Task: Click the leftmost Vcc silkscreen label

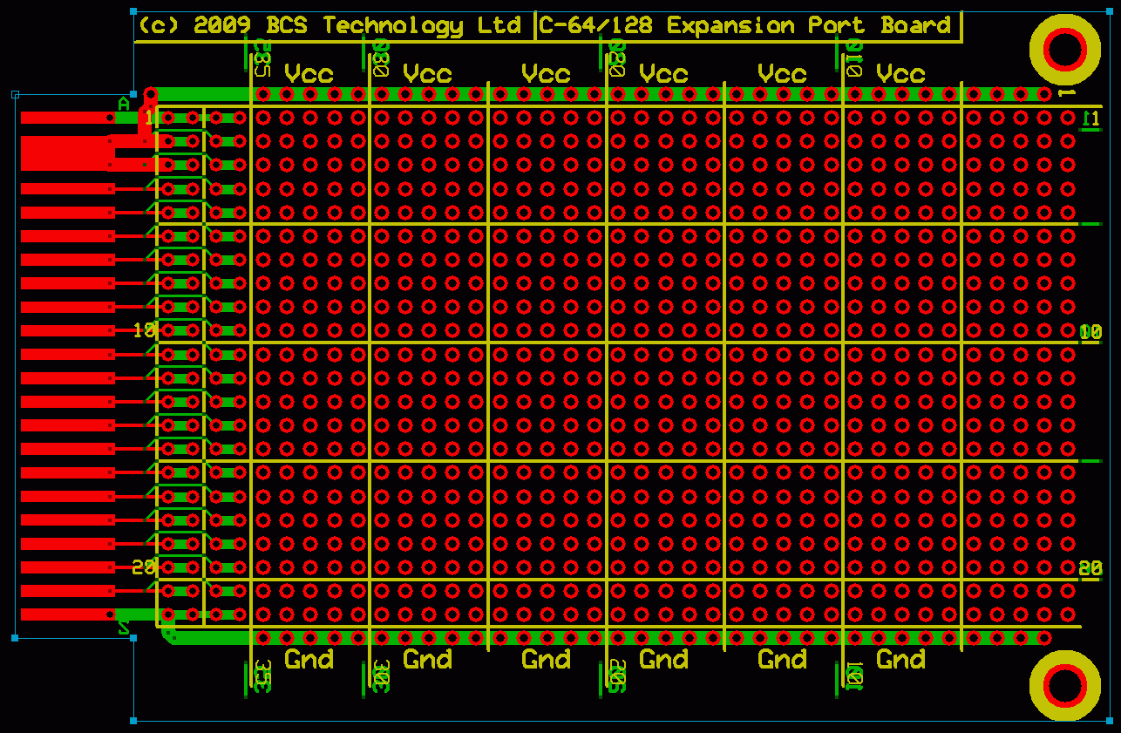Action: click(309, 74)
